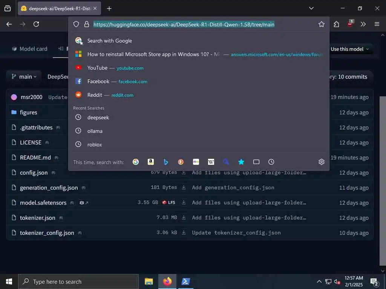View msr2000 user profile

coord(32,97)
